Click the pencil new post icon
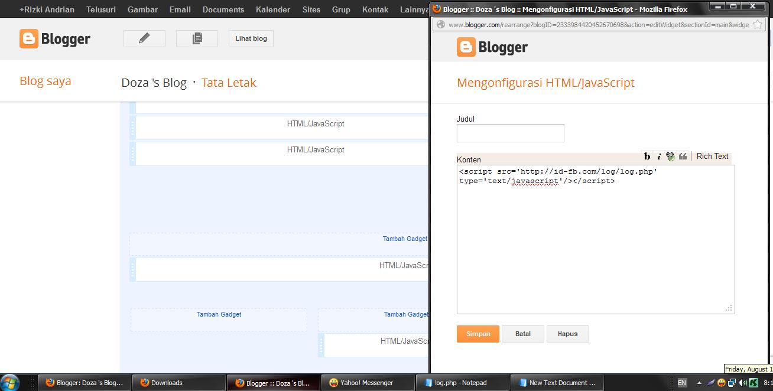The width and height of the screenshot is (773, 391). 144,38
